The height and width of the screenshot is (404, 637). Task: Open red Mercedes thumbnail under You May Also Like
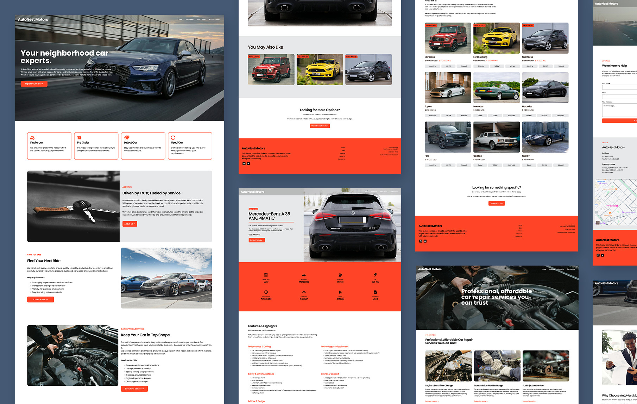[x=271, y=69]
